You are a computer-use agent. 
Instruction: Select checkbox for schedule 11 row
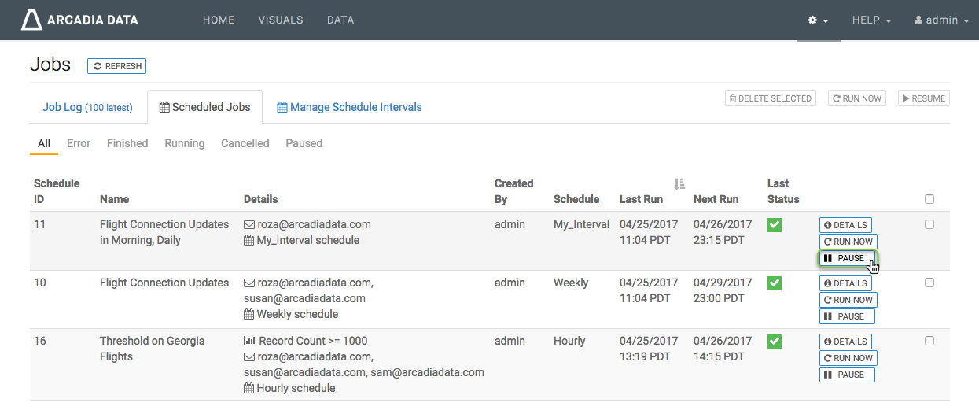929,224
